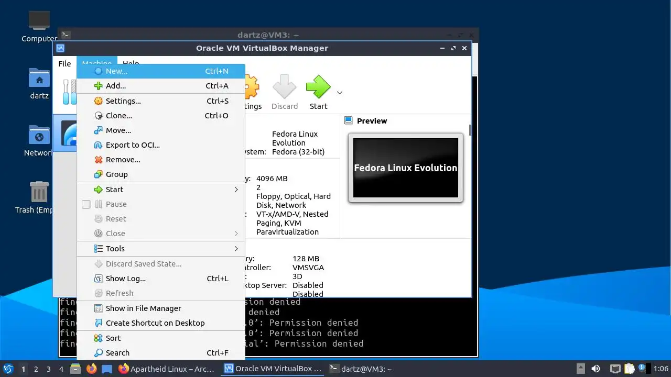The width and height of the screenshot is (671, 377).
Task: Choose Add... menu entry
Action: (161, 86)
